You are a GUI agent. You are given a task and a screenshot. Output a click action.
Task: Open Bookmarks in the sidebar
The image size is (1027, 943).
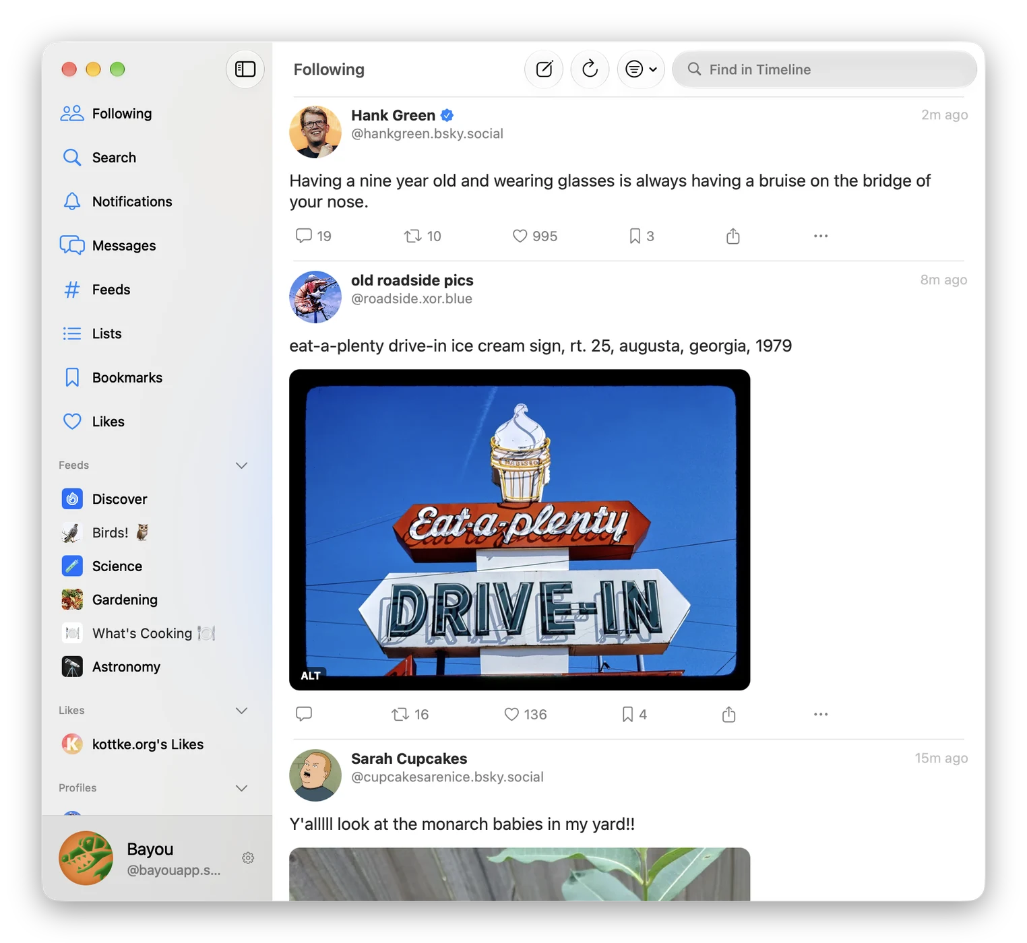pyautogui.click(x=112, y=378)
